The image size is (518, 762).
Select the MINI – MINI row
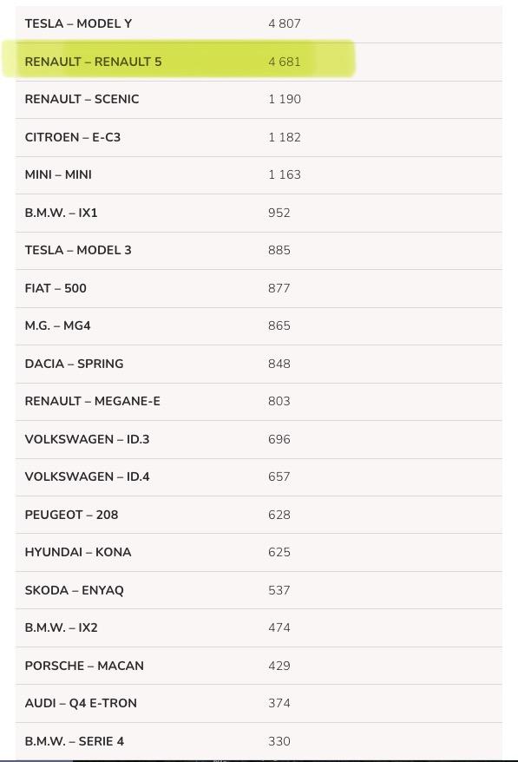[x=259, y=174]
